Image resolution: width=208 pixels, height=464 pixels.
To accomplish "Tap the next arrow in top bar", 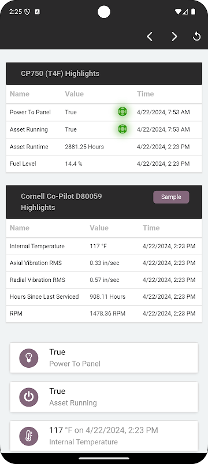I will tap(174, 37).
